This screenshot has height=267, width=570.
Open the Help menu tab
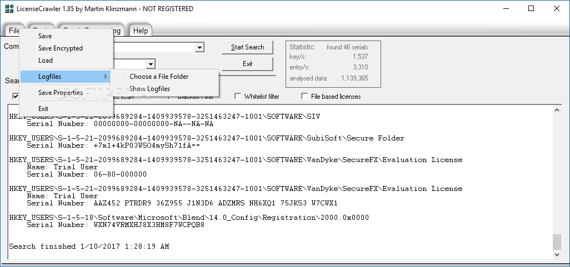pos(141,31)
